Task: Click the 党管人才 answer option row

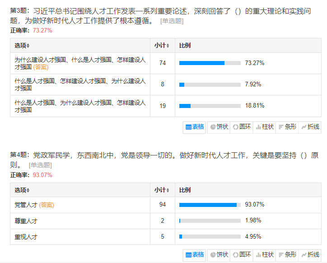Action: tap(26, 205)
